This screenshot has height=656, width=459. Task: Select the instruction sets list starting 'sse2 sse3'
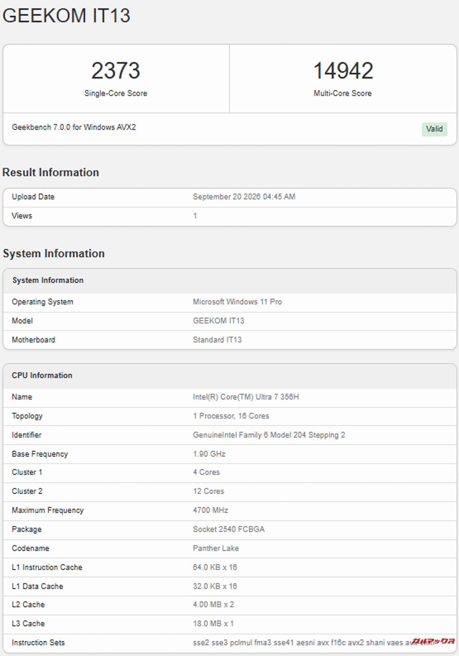(314, 642)
